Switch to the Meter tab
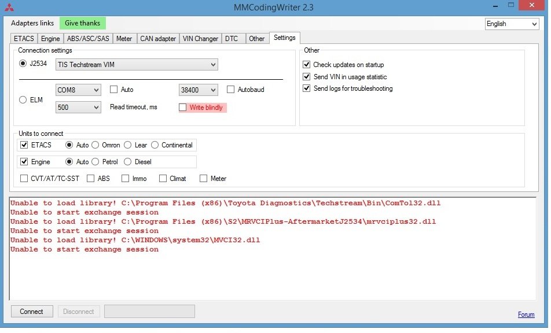 tap(124, 39)
